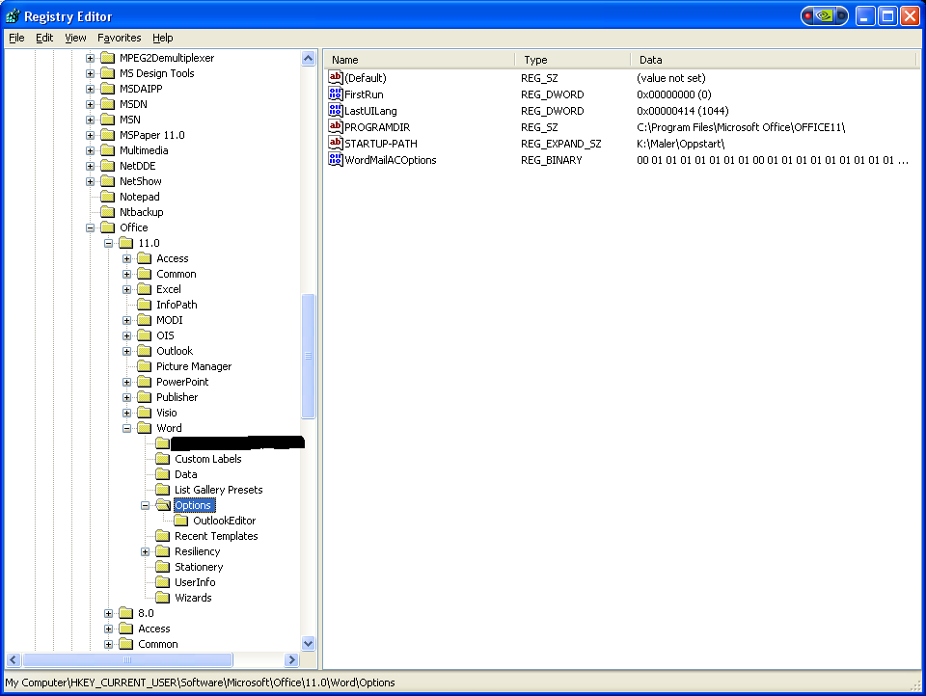Screen dimensions: 926x696
Task: Click the Registry Editor title bar icon
Action: [x=13, y=16]
